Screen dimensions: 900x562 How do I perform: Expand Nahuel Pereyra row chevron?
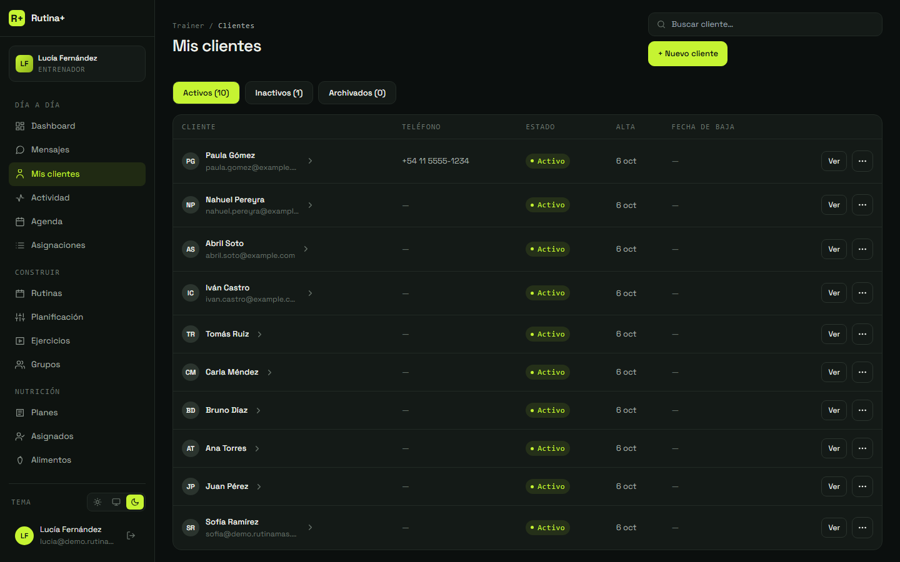click(x=310, y=205)
